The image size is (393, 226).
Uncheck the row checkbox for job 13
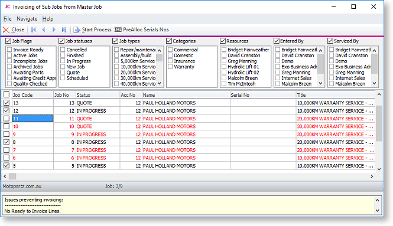[x=7, y=103]
